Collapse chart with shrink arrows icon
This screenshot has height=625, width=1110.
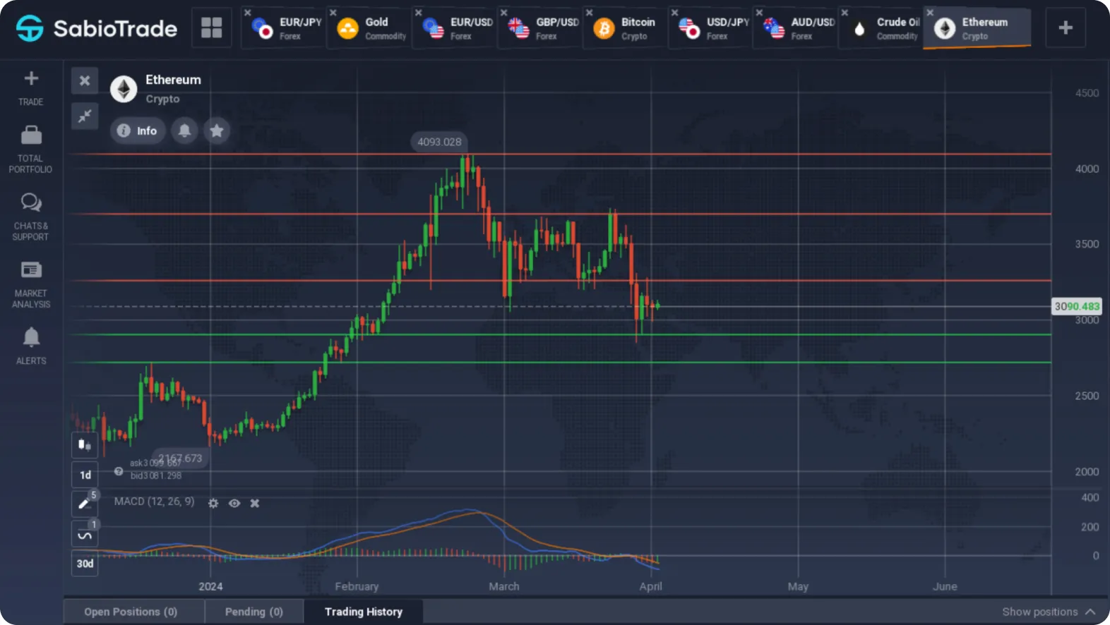click(85, 116)
